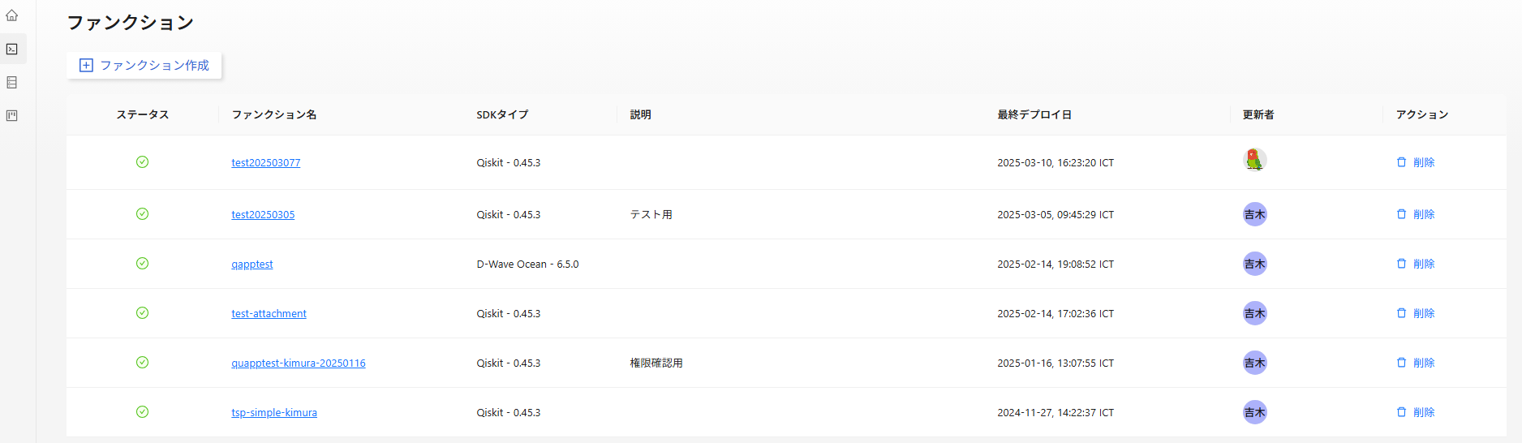
Task: Click the 吉木 avatar in qapptest row
Action: [1254, 264]
